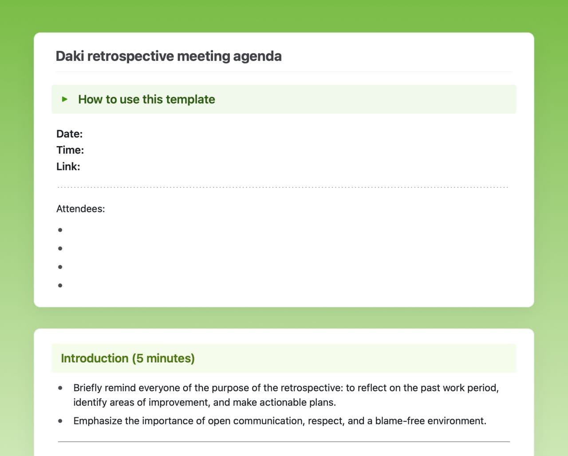Click the "identify areas of improvement" text line
Screen dimensions: 568x456
coord(205,402)
